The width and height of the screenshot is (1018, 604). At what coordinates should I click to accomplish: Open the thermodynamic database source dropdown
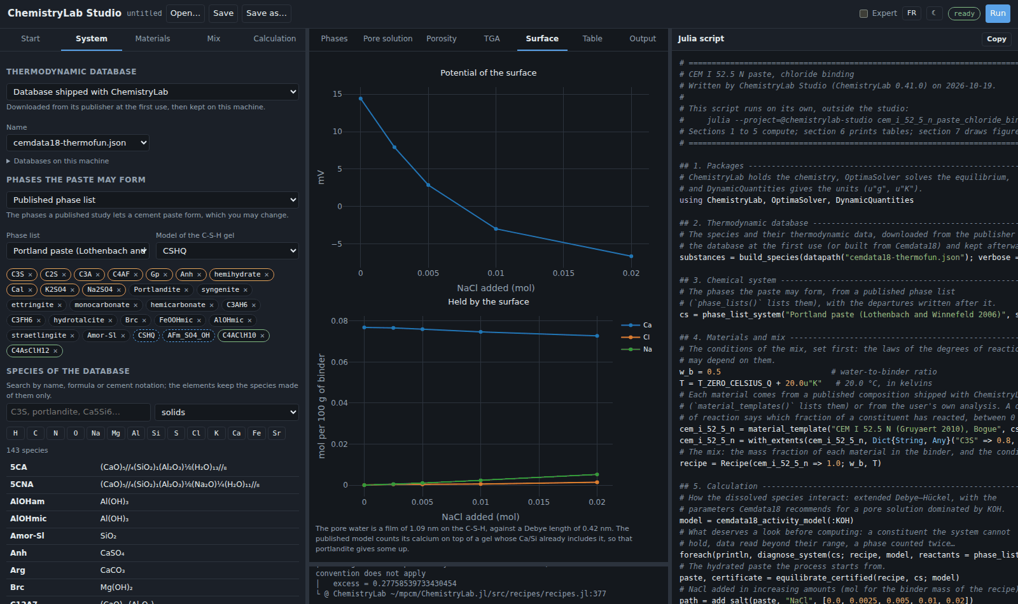[153, 92]
